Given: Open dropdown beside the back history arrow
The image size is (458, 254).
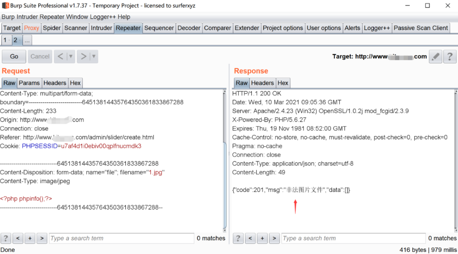Looking at the screenshot, I should coord(71,56).
